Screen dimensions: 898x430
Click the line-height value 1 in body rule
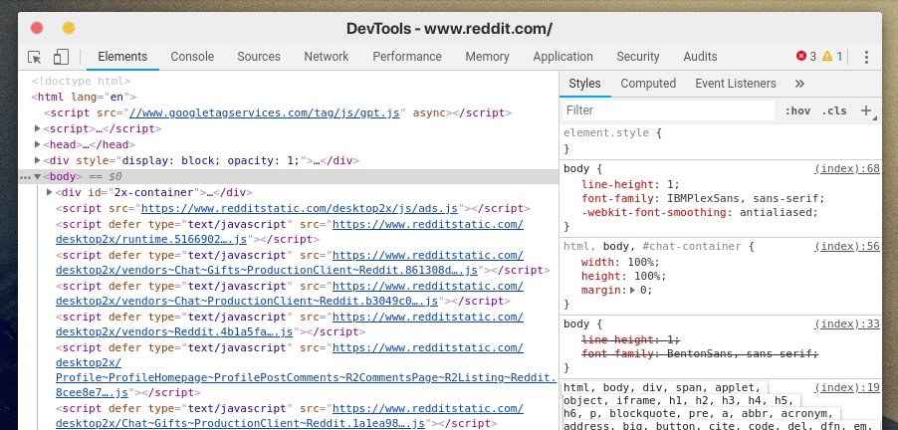pyautogui.click(x=669, y=185)
